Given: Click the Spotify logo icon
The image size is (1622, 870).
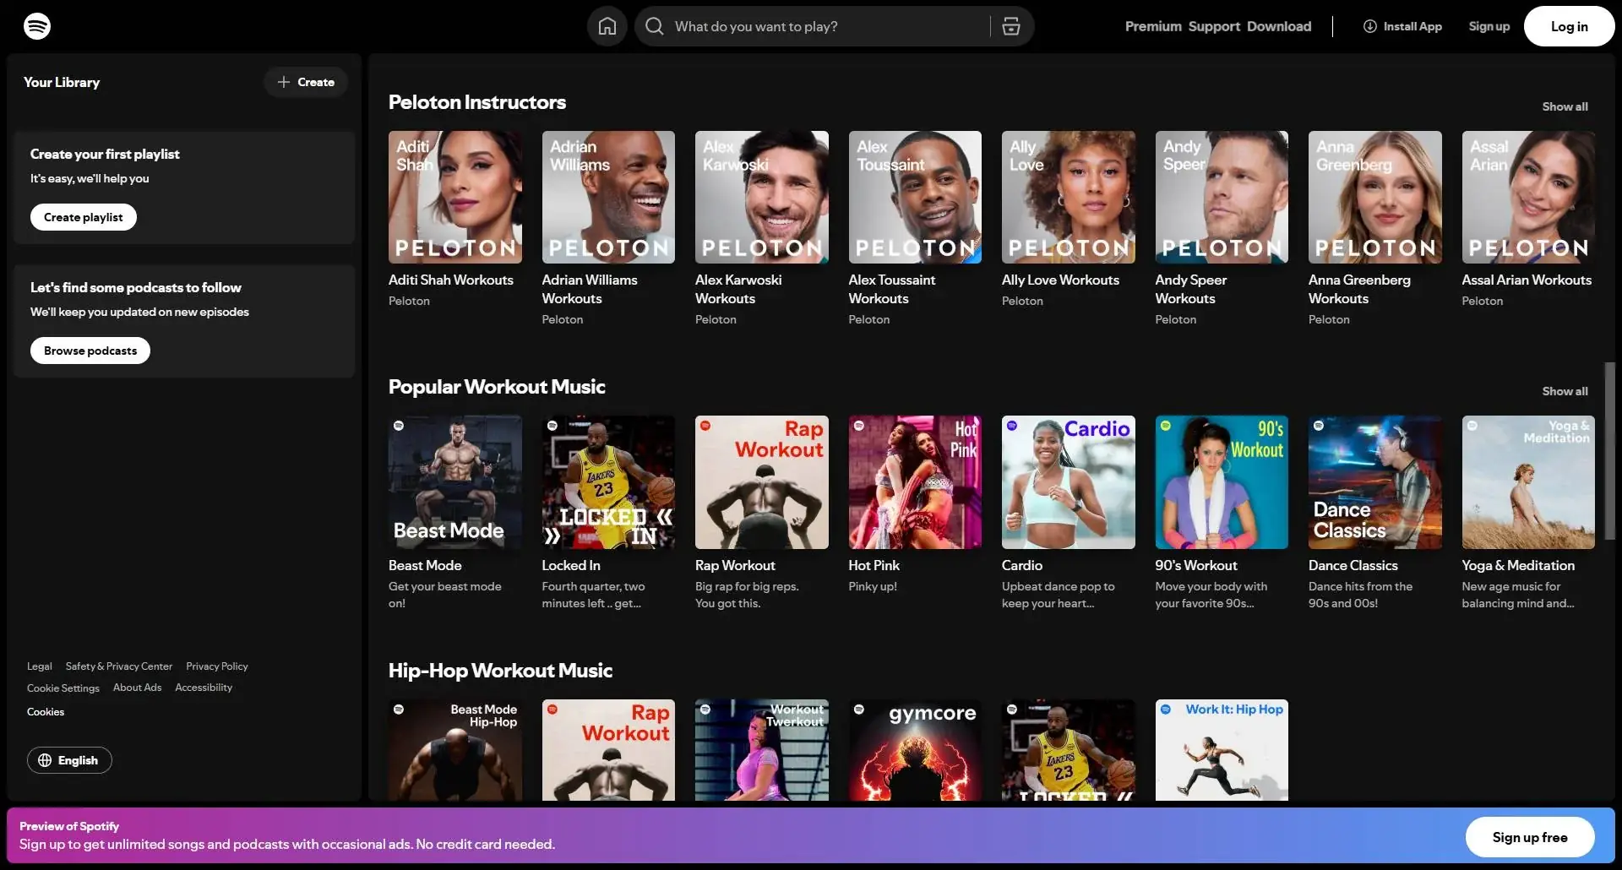Looking at the screenshot, I should 37,26.
